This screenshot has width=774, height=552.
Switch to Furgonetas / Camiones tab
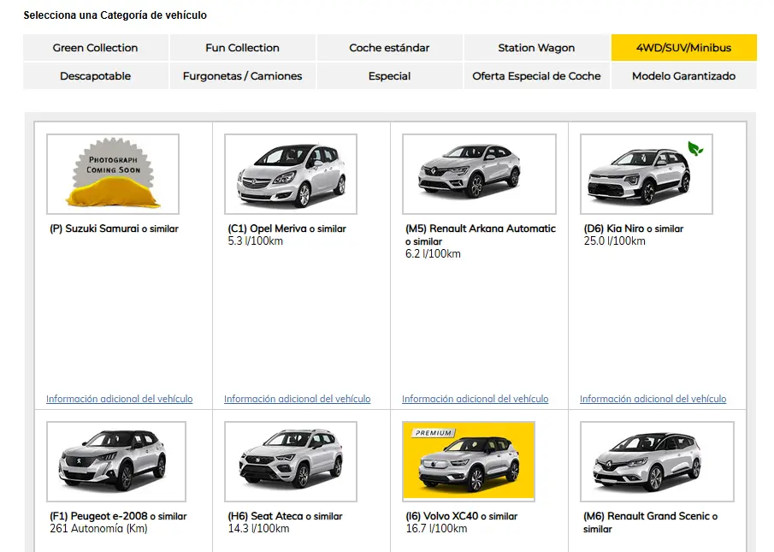(x=242, y=76)
